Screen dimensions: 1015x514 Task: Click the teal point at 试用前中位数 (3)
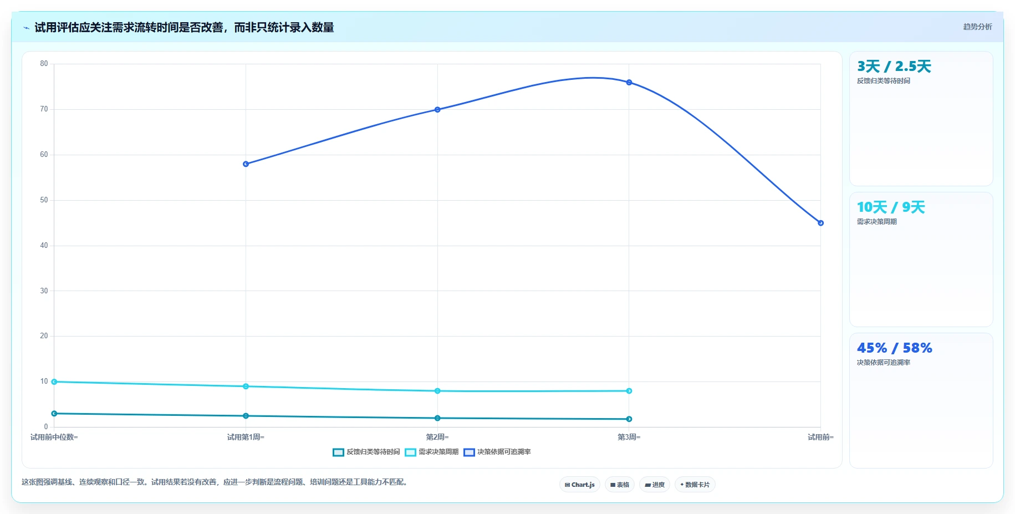coord(54,414)
